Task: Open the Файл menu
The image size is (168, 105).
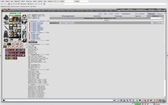Action: 3,1
